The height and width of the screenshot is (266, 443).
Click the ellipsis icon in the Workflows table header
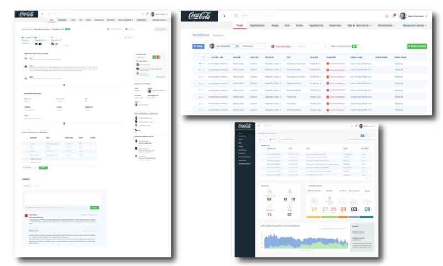pyautogui.click(x=203, y=57)
